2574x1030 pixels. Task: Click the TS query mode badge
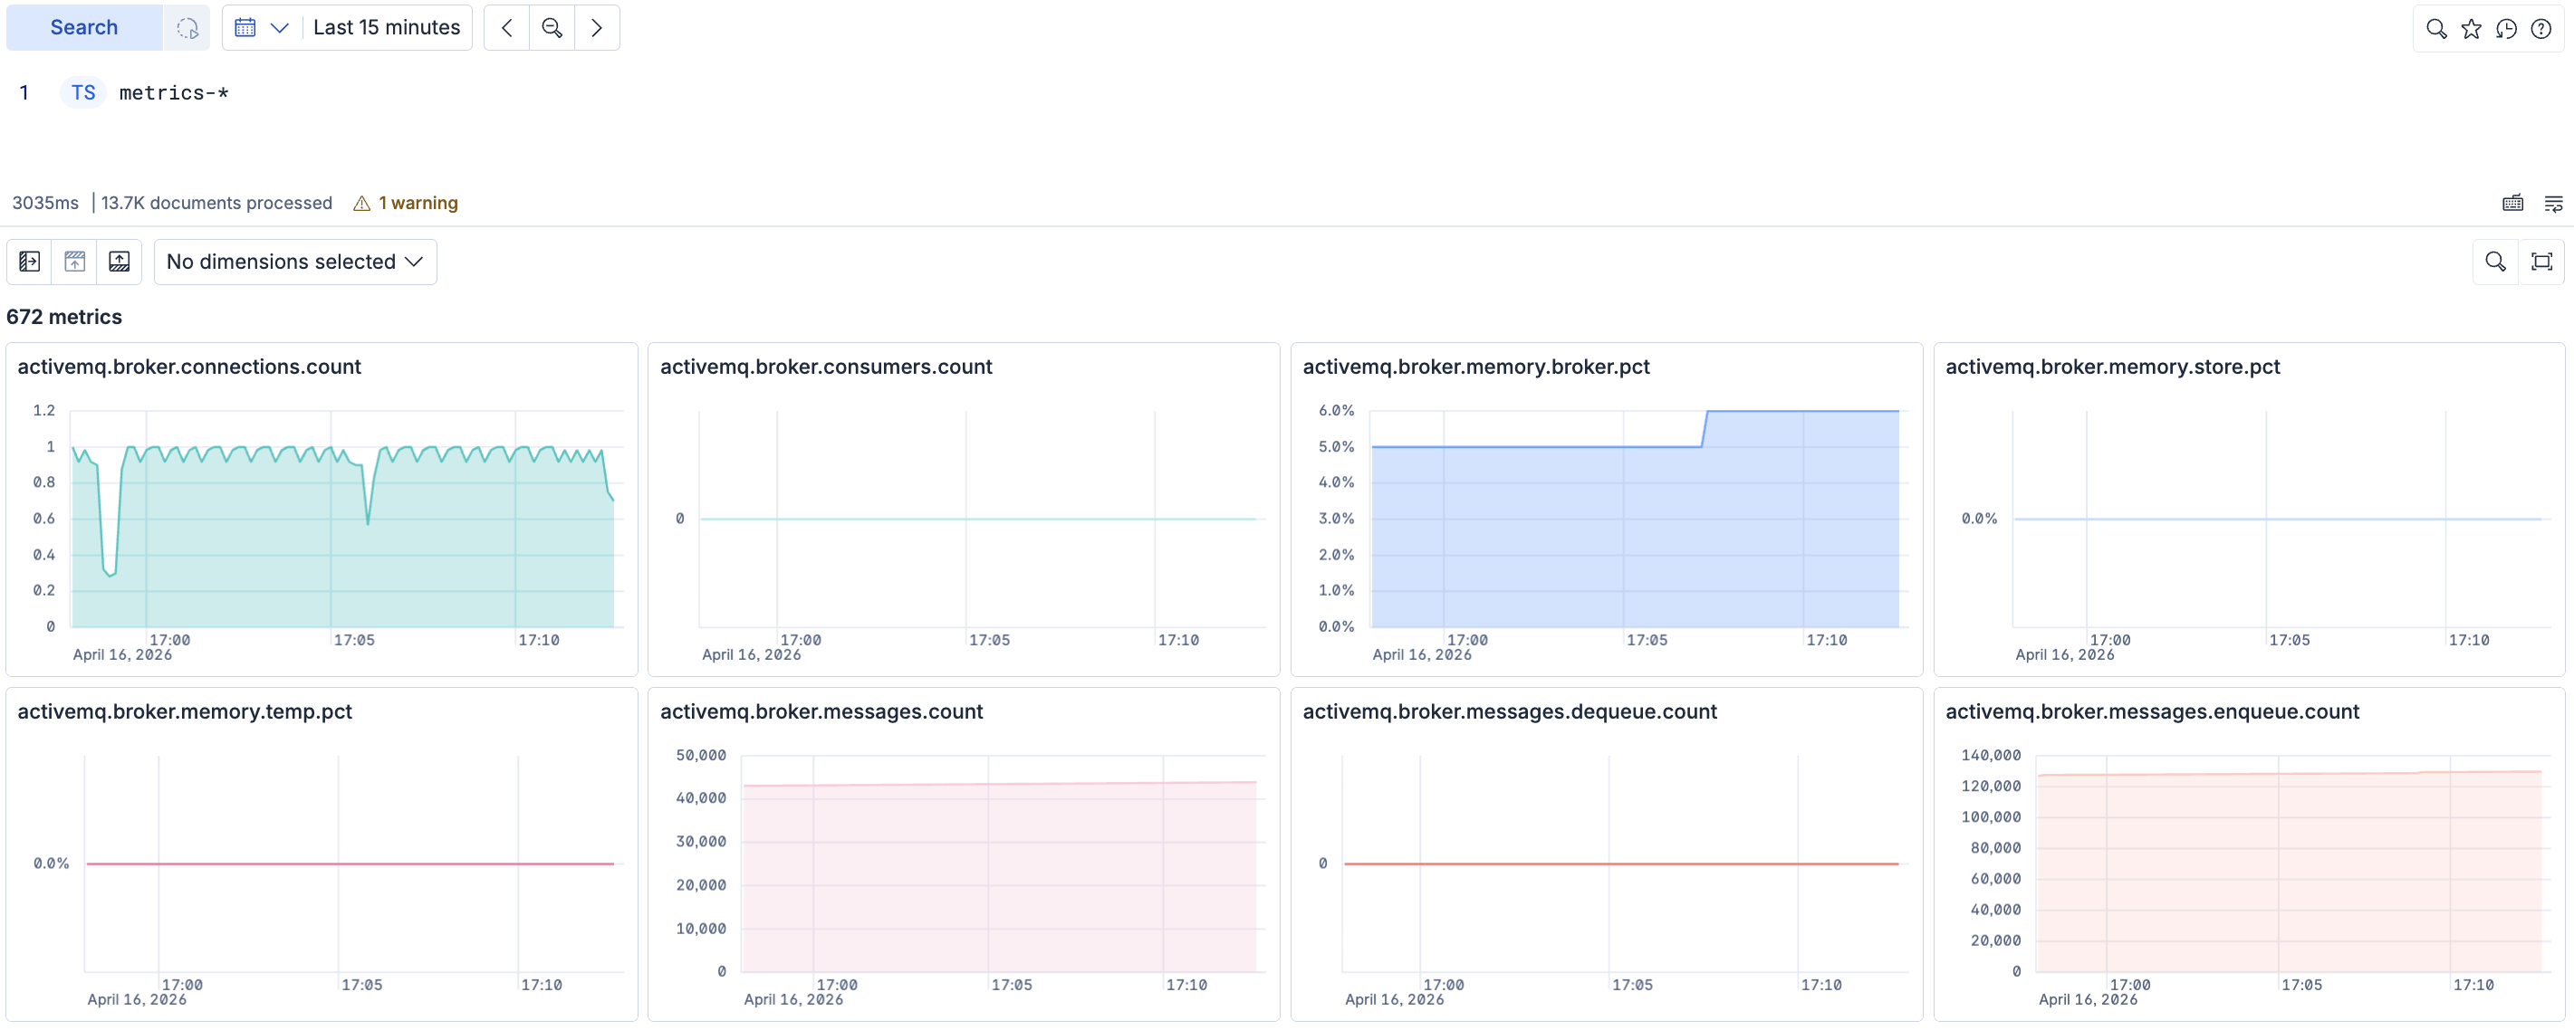[x=83, y=93]
